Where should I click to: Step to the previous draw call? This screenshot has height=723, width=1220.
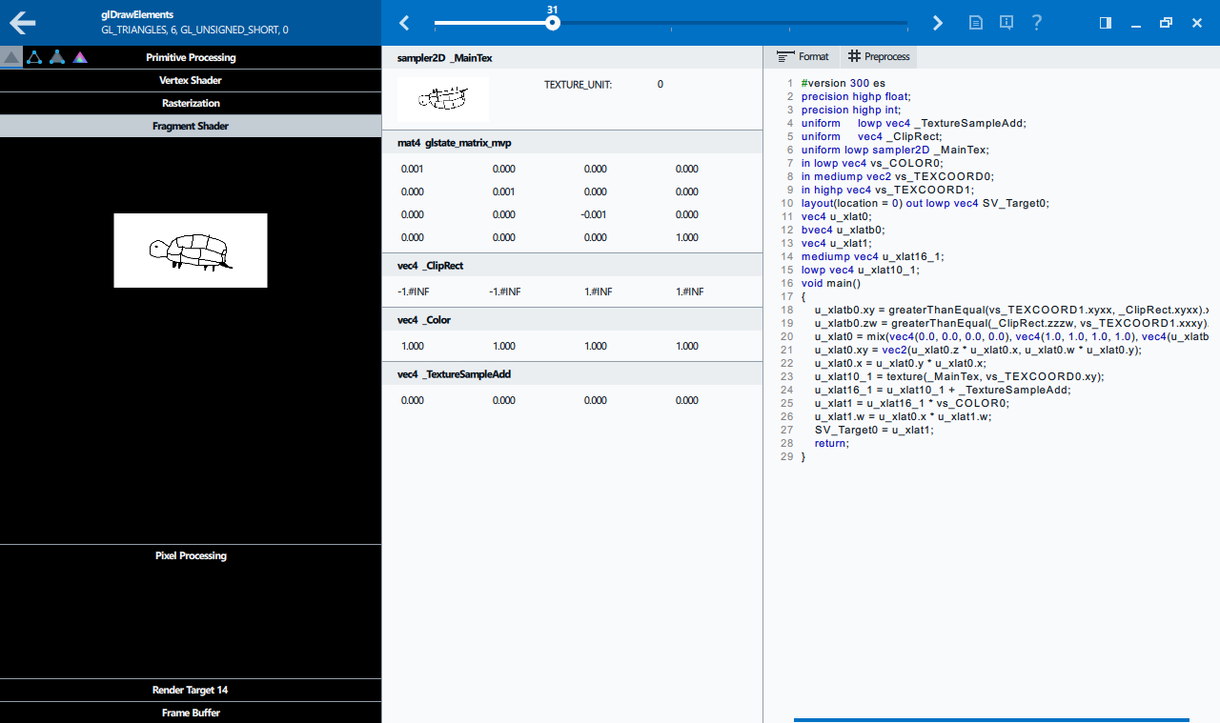(404, 23)
